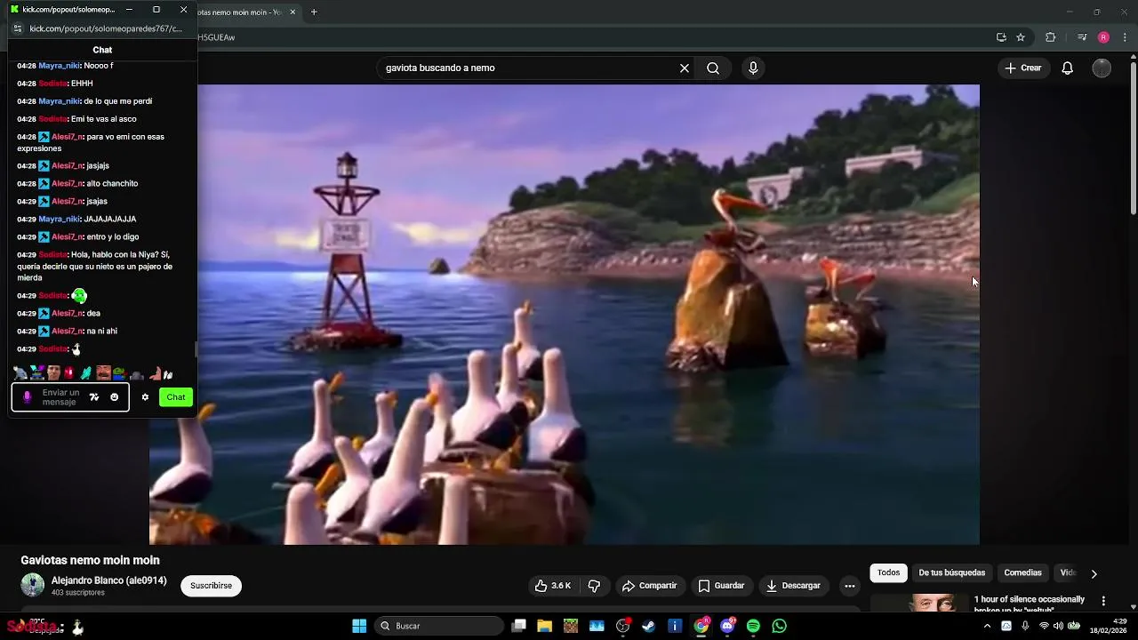Click the Crear button
1138x640 pixels.
click(x=1022, y=68)
